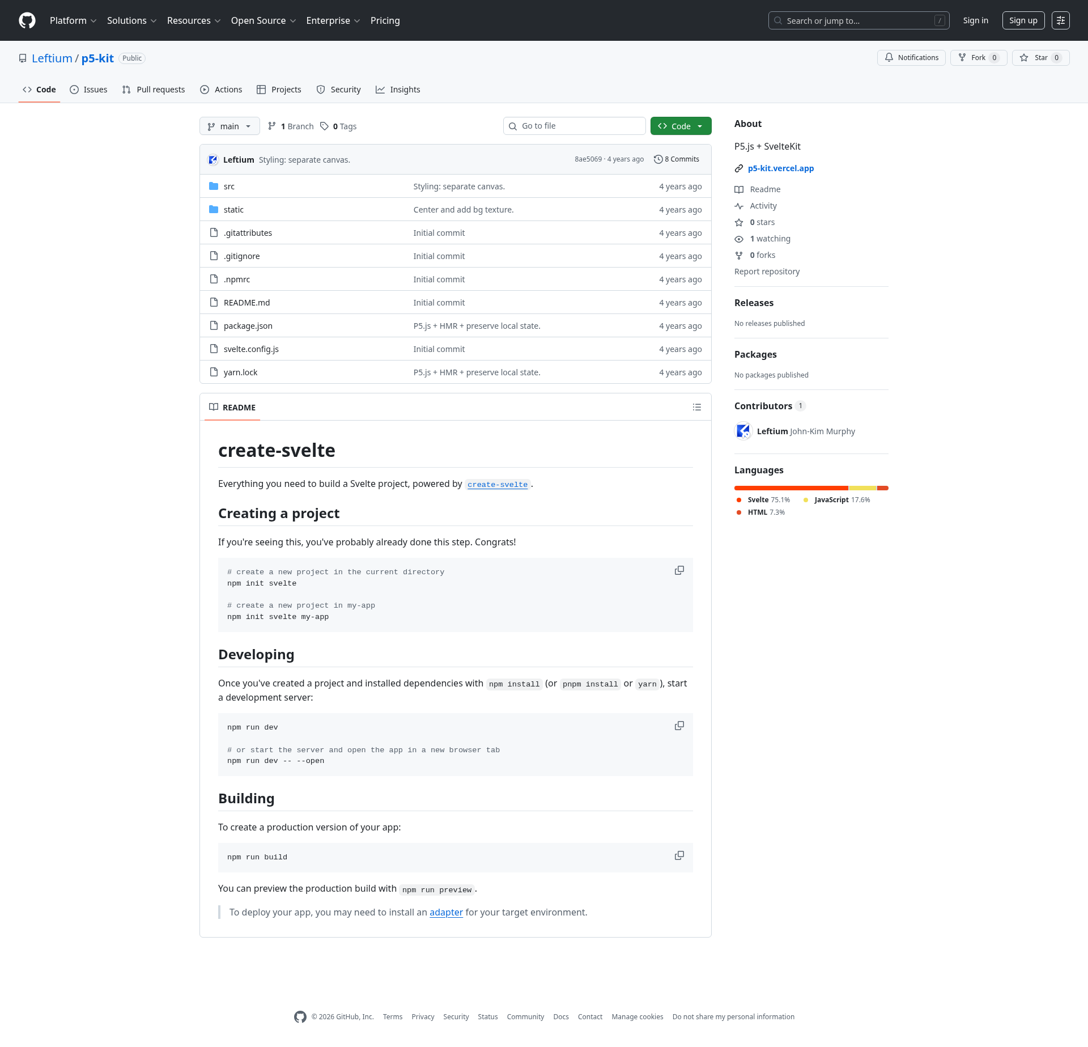Click the history clock icon beside 8 Commits
Image resolution: width=1088 pixels, height=1047 pixels.
coord(658,159)
